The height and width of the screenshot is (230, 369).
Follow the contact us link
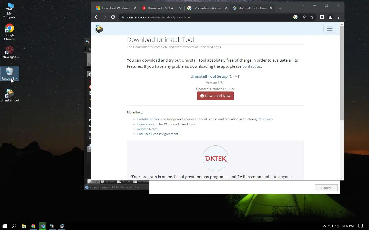[252, 66]
